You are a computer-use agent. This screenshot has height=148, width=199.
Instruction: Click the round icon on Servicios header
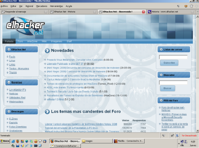tap(9, 82)
